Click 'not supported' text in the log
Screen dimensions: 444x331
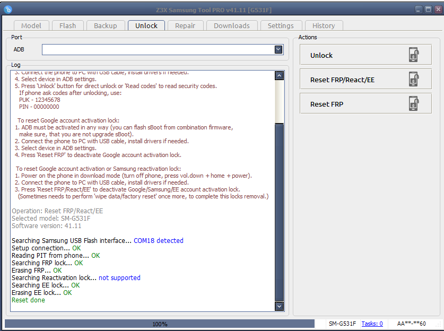[x=119, y=278]
